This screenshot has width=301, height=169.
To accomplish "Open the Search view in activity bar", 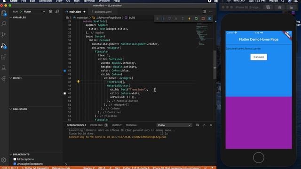I will [x=4, y=24].
